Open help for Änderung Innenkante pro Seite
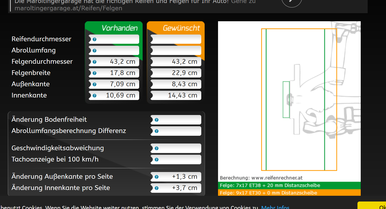Viewport: 386px width, 209px height. coord(156,188)
